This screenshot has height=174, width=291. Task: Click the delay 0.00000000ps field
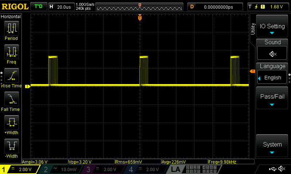(215, 7)
